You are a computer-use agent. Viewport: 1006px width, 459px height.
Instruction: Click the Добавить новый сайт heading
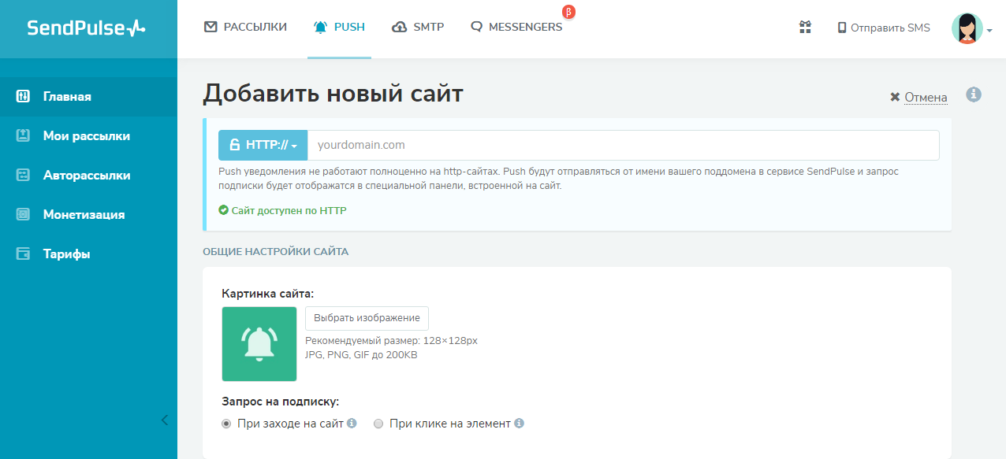coord(333,94)
